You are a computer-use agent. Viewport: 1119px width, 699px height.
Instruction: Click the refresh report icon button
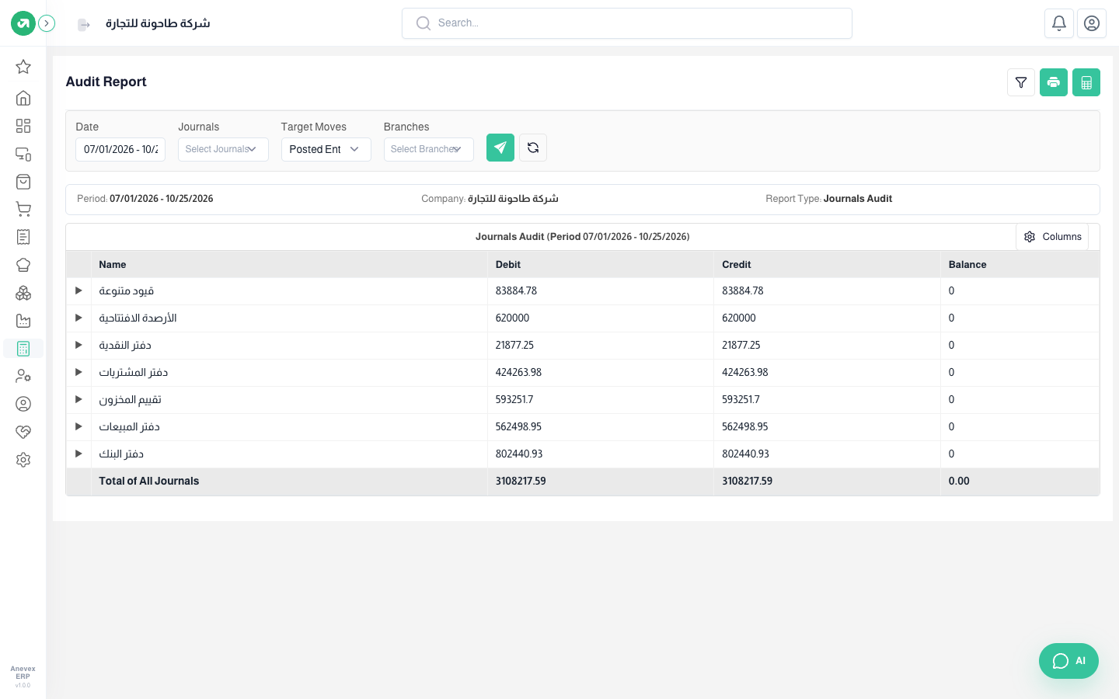pyautogui.click(x=533, y=148)
